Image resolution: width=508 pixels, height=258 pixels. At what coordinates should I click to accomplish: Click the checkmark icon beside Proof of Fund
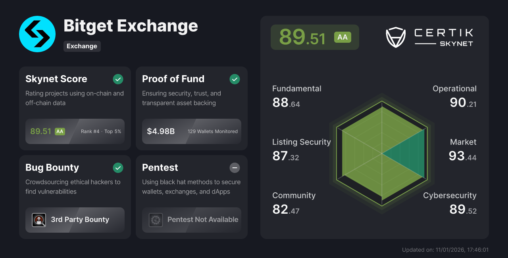(x=235, y=79)
